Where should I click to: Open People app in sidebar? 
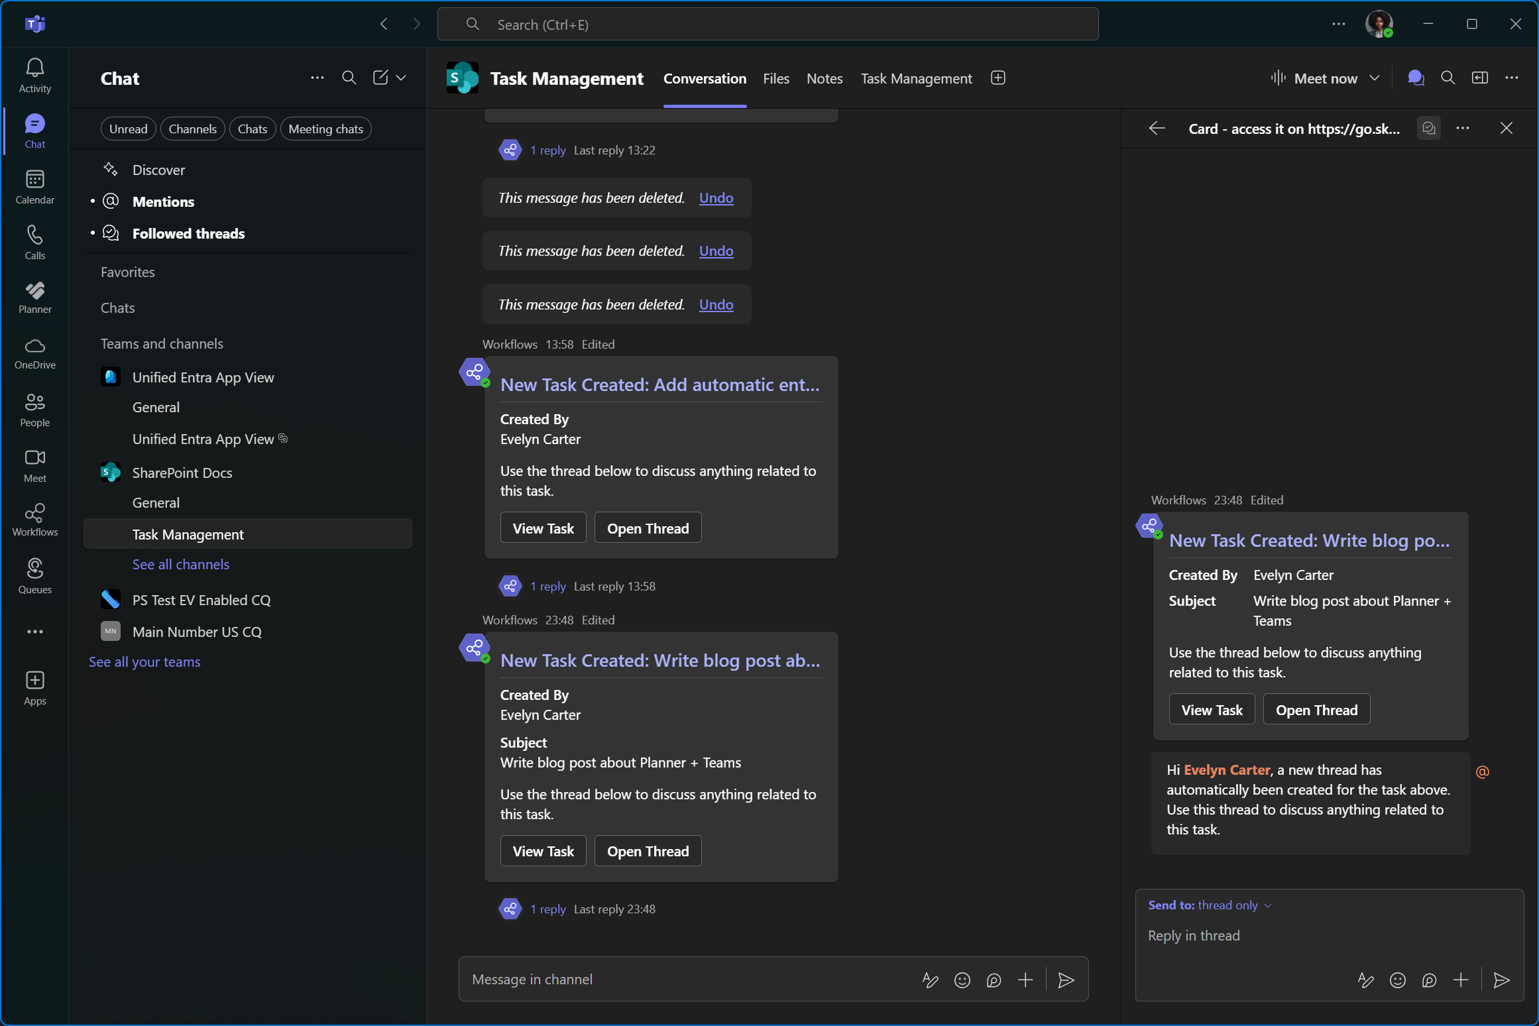click(34, 410)
